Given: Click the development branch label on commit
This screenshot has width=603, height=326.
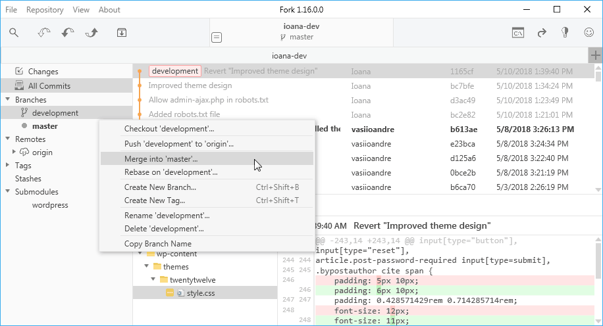Looking at the screenshot, I should tap(175, 71).
